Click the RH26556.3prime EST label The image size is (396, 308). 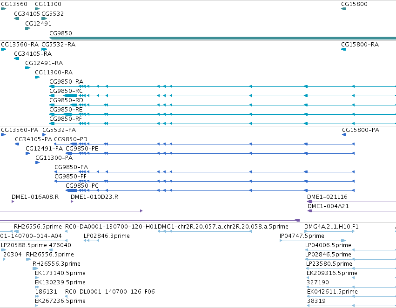tap(56, 264)
